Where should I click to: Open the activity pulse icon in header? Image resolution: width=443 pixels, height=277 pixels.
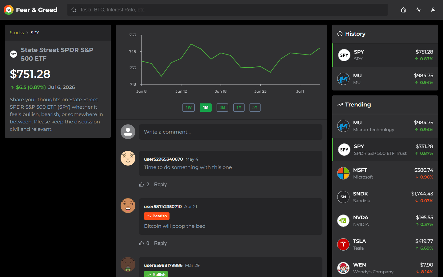click(x=418, y=10)
